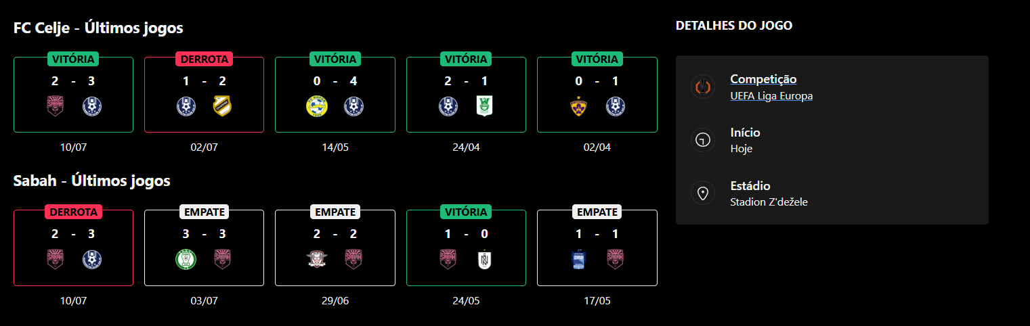Click the 2 - 2 score in Sabah's draw
Screen dimensions: 1030x326
tap(335, 234)
